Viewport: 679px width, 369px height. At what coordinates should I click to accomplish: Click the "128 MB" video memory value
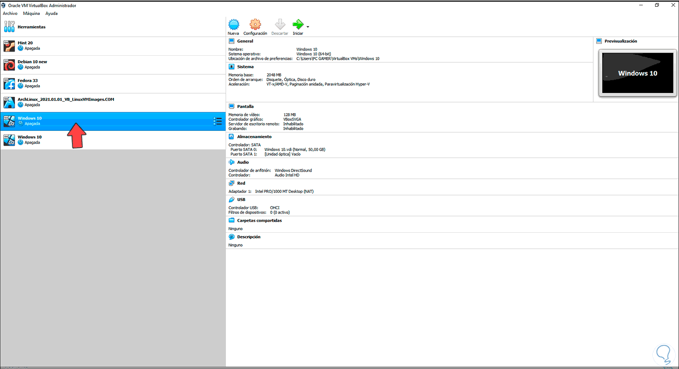[290, 115]
